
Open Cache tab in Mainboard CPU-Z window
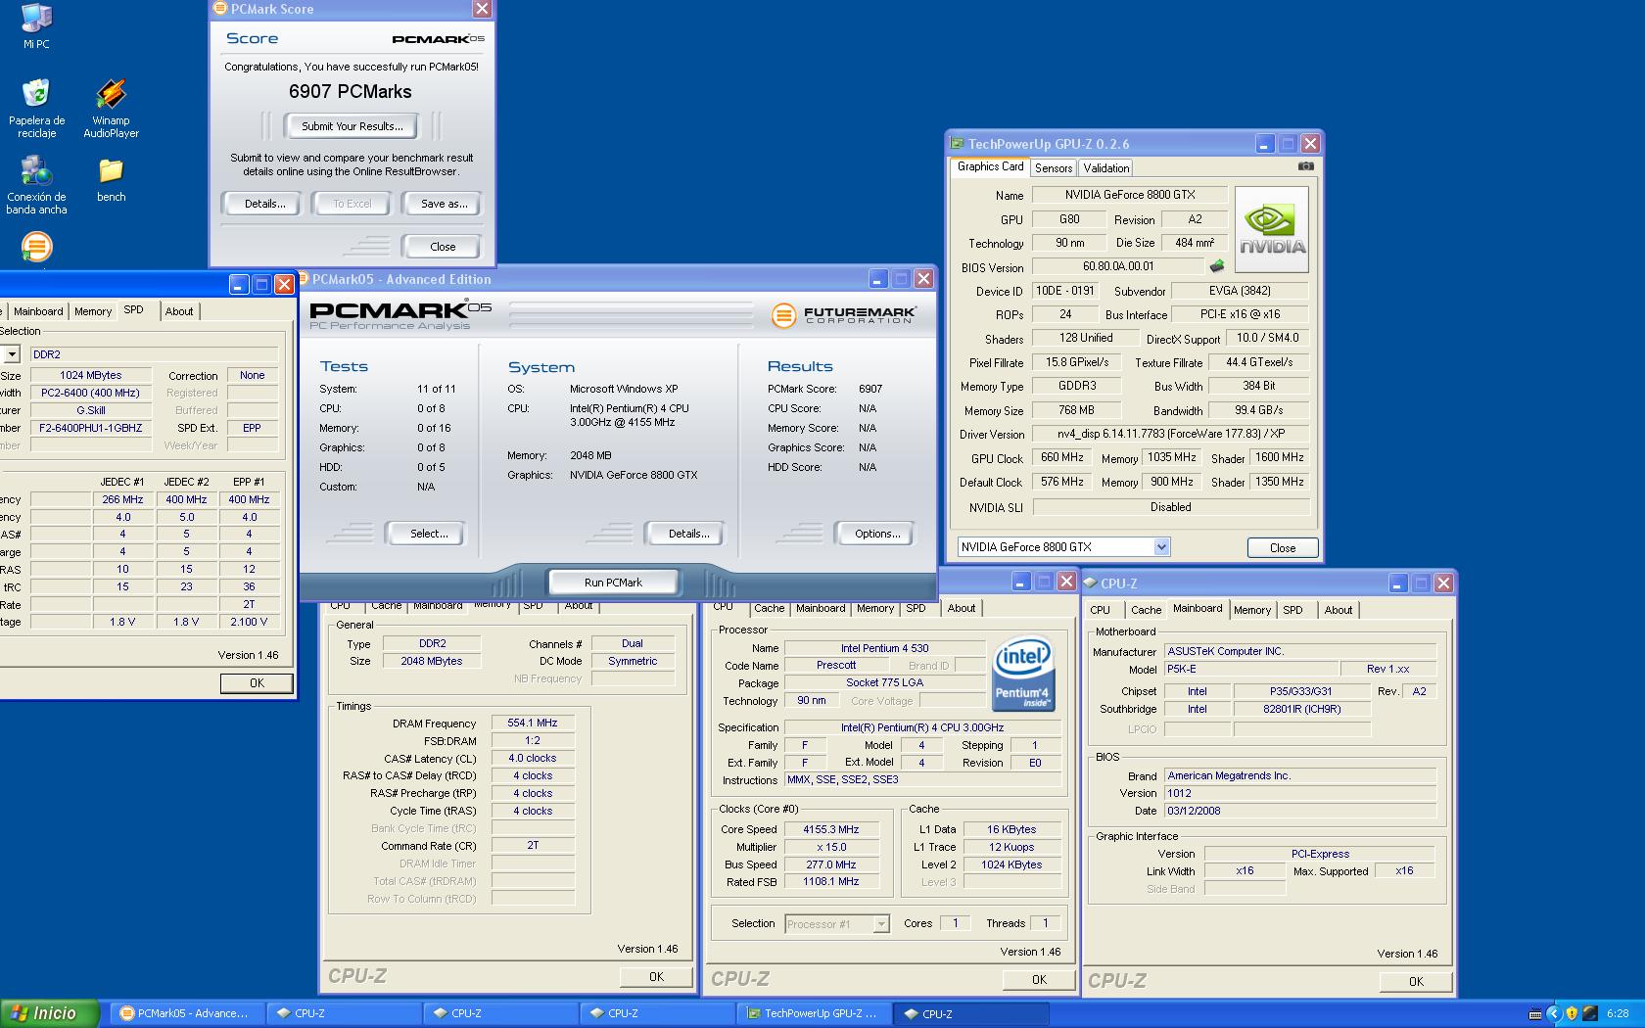(1146, 610)
